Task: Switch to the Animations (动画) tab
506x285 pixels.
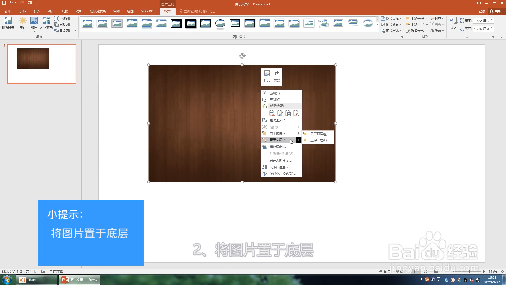Action: coord(79,11)
